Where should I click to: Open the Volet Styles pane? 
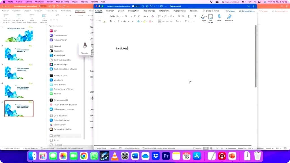pyautogui.click(x=210, y=19)
